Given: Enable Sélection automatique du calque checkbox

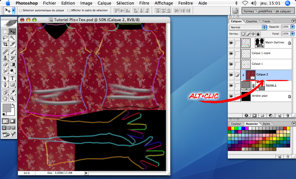Looking at the screenshot, I should tap(21, 10).
